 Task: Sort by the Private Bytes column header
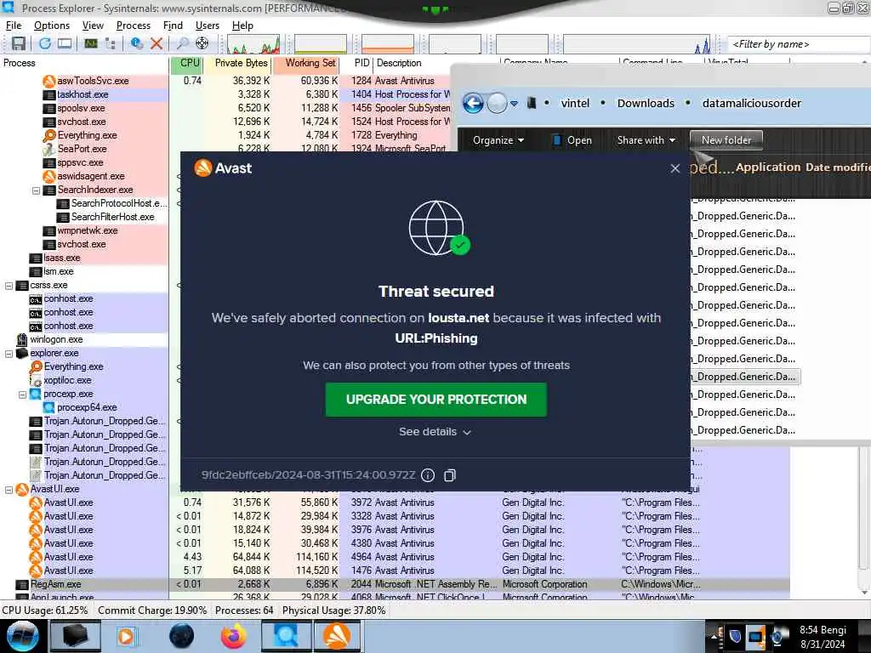click(238, 63)
